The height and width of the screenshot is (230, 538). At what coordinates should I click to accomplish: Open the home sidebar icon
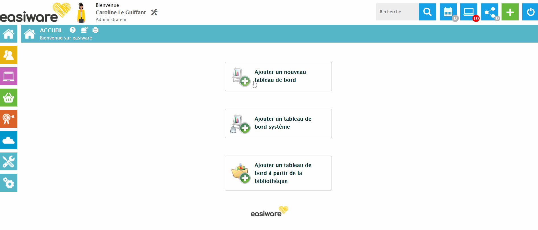tap(9, 34)
